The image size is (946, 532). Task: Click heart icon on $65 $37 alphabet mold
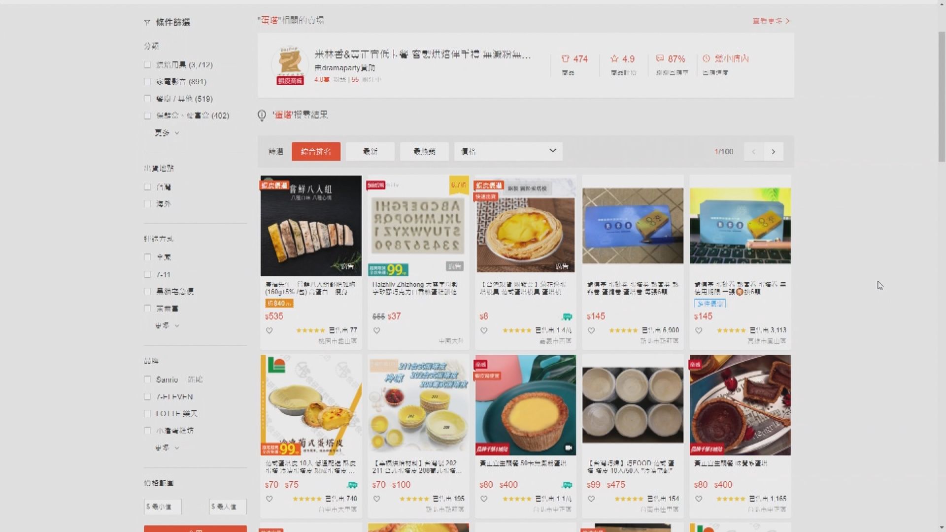pos(376,331)
